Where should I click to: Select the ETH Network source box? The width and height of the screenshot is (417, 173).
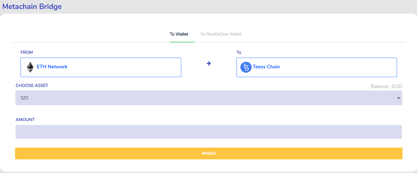tap(101, 67)
